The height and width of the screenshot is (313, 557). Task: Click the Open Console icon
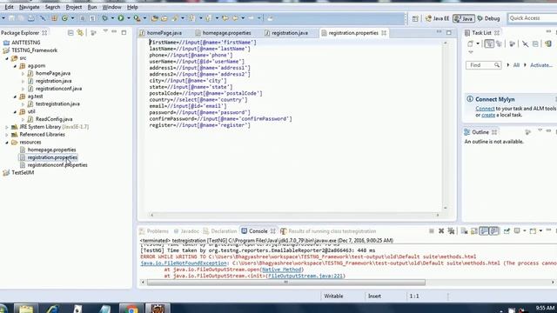tap(533, 231)
